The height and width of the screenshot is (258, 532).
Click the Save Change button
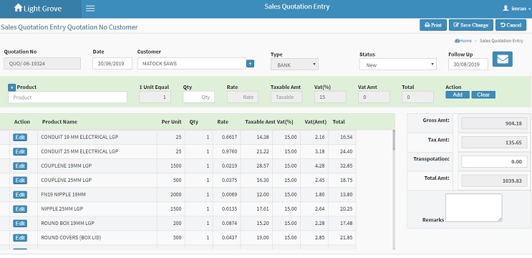click(471, 25)
